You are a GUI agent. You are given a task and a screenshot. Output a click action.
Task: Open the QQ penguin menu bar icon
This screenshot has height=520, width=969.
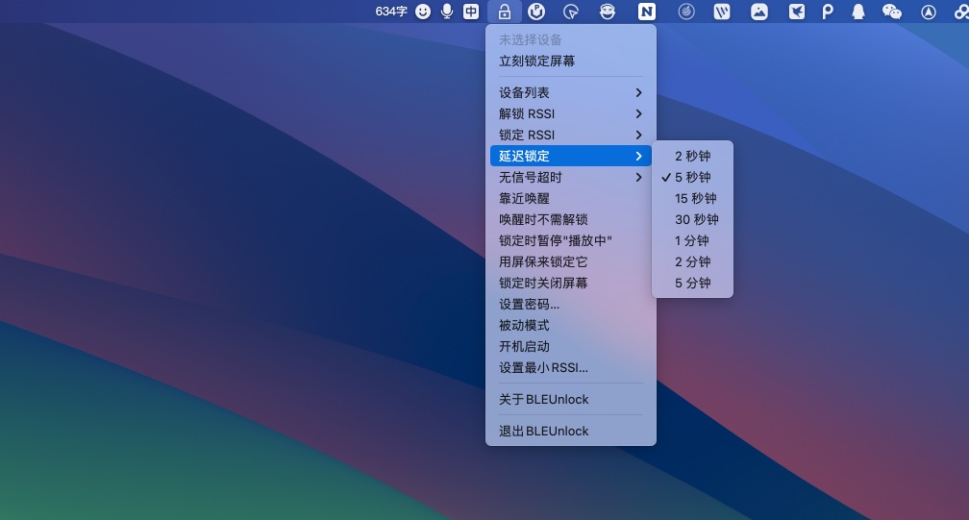(858, 12)
